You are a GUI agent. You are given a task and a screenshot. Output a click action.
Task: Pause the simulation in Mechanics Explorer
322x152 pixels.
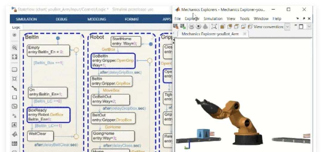click(191, 27)
